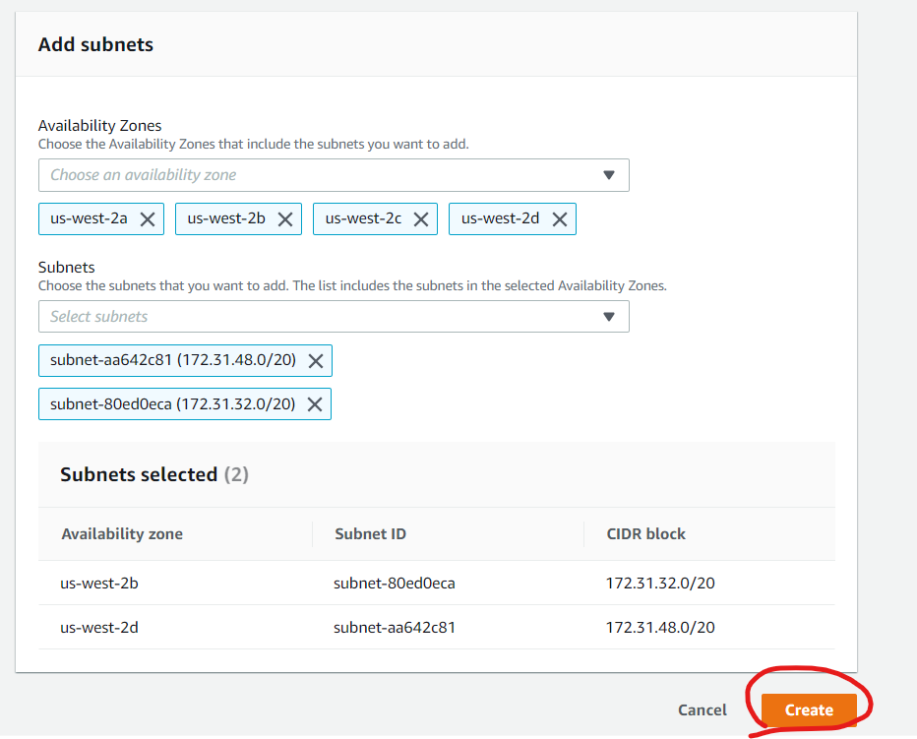Click the 172.31.48.0/20 CIDR cell

[660, 628]
